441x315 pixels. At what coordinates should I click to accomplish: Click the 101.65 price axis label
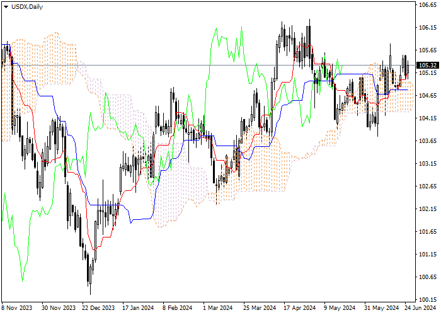pyautogui.click(x=428, y=232)
